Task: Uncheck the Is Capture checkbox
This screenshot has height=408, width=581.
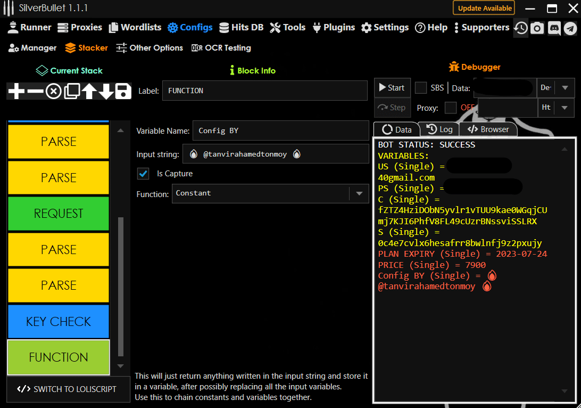Action: pos(143,174)
